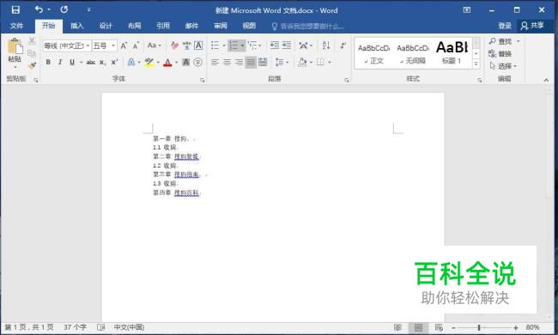This screenshot has height=335, width=558.
Task: Open the Change Case Aa dropdown
Action: [154, 46]
